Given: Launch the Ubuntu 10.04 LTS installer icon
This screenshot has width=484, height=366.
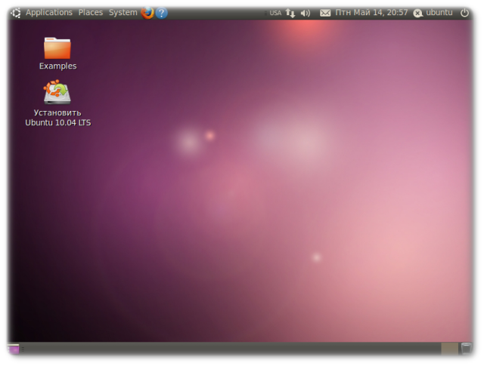Looking at the screenshot, I should pyautogui.click(x=57, y=93).
